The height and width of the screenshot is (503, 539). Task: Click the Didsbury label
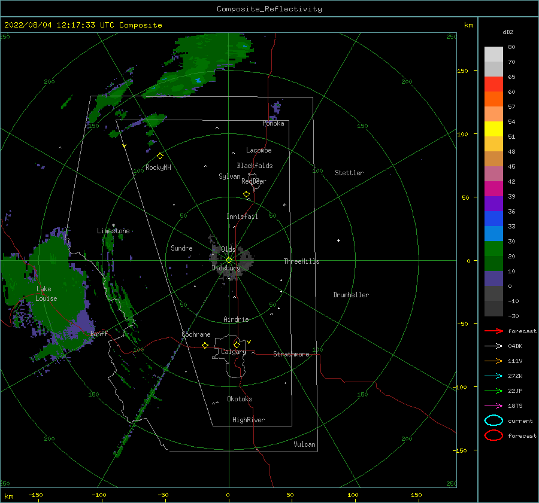point(226,268)
